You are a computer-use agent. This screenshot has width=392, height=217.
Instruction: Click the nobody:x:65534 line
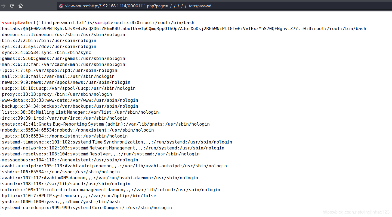pyautogui.click(x=78, y=130)
